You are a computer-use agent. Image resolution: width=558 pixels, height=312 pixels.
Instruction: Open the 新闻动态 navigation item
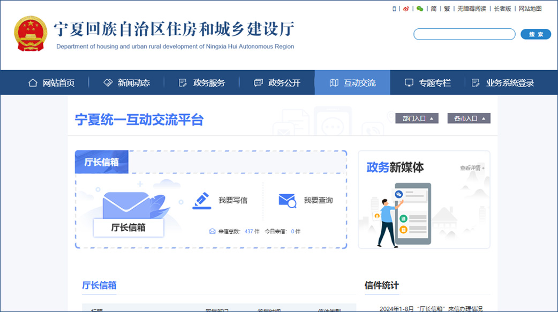coord(127,83)
